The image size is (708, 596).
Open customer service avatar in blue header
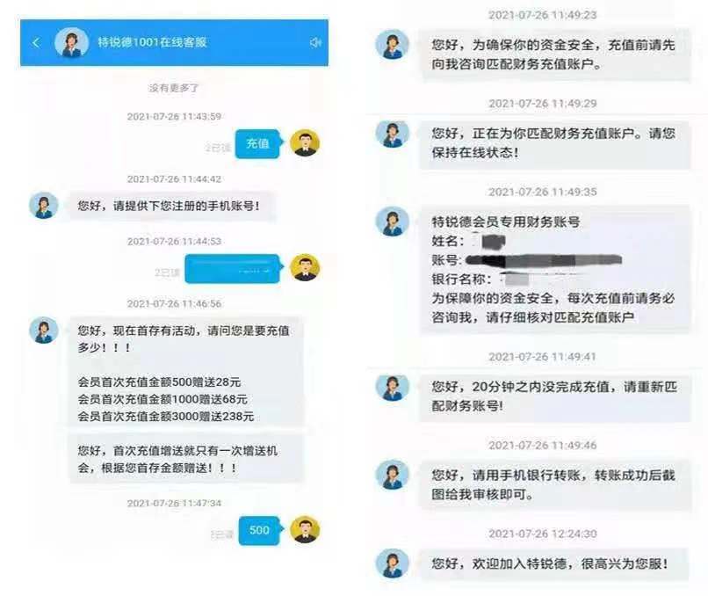pos(71,42)
